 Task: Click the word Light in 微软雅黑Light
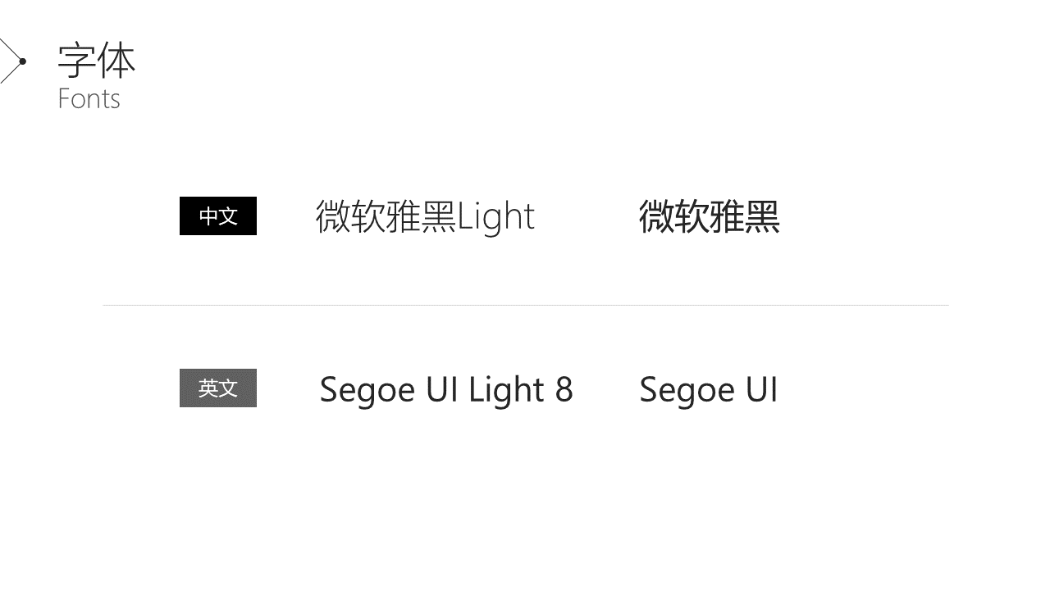click(495, 216)
